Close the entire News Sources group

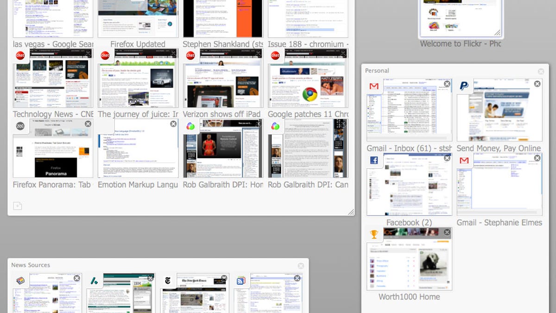(x=301, y=265)
